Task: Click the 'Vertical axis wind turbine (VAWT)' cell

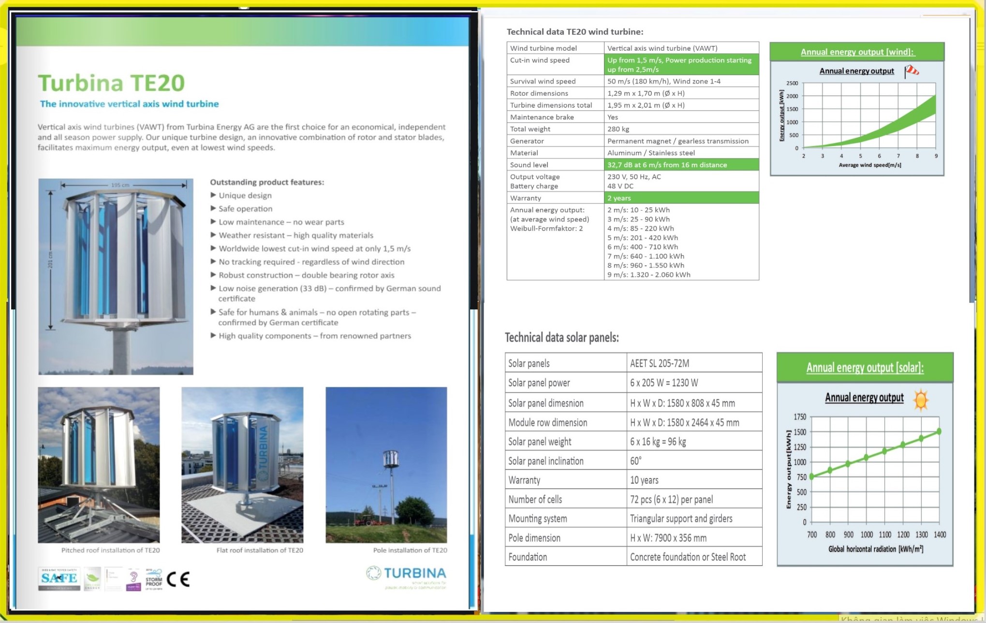Action: [x=681, y=48]
